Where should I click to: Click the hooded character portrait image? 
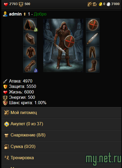pos(63,45)
